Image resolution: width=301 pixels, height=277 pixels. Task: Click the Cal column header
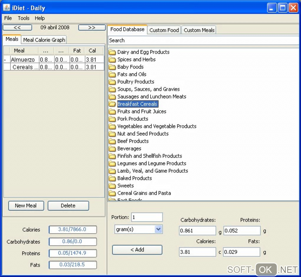92,51
